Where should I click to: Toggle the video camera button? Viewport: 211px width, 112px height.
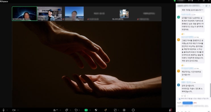tap(14, 110)
